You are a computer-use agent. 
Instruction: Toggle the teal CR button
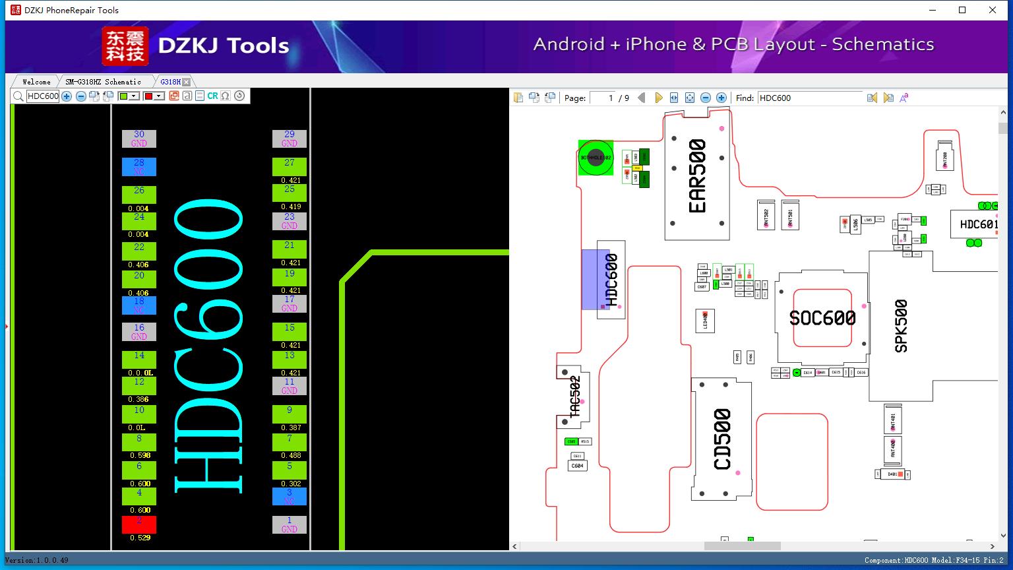tap(212, 96)
